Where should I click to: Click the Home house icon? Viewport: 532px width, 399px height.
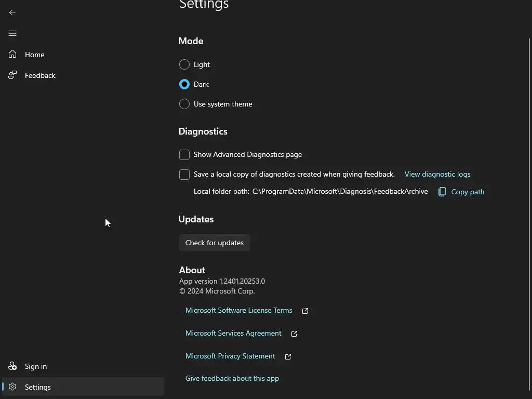tap(12, 55)
